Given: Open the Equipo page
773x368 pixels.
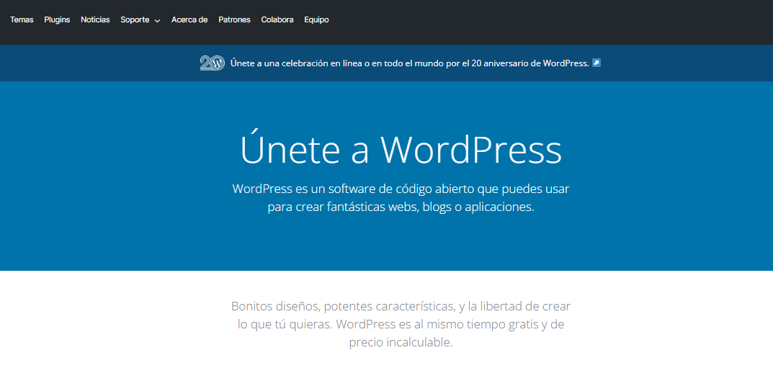Looking at the screenshot, I should pos(316,19).
